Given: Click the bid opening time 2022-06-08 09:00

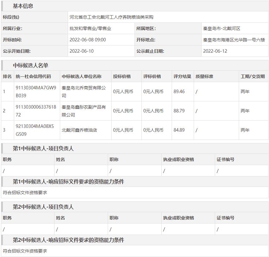Looking at the screenshot, I should point(88,40).
